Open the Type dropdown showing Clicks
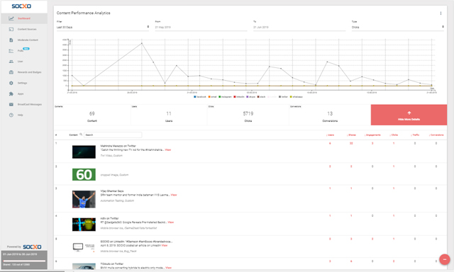Screen dimensions: 454x272 tap(398, 27)
